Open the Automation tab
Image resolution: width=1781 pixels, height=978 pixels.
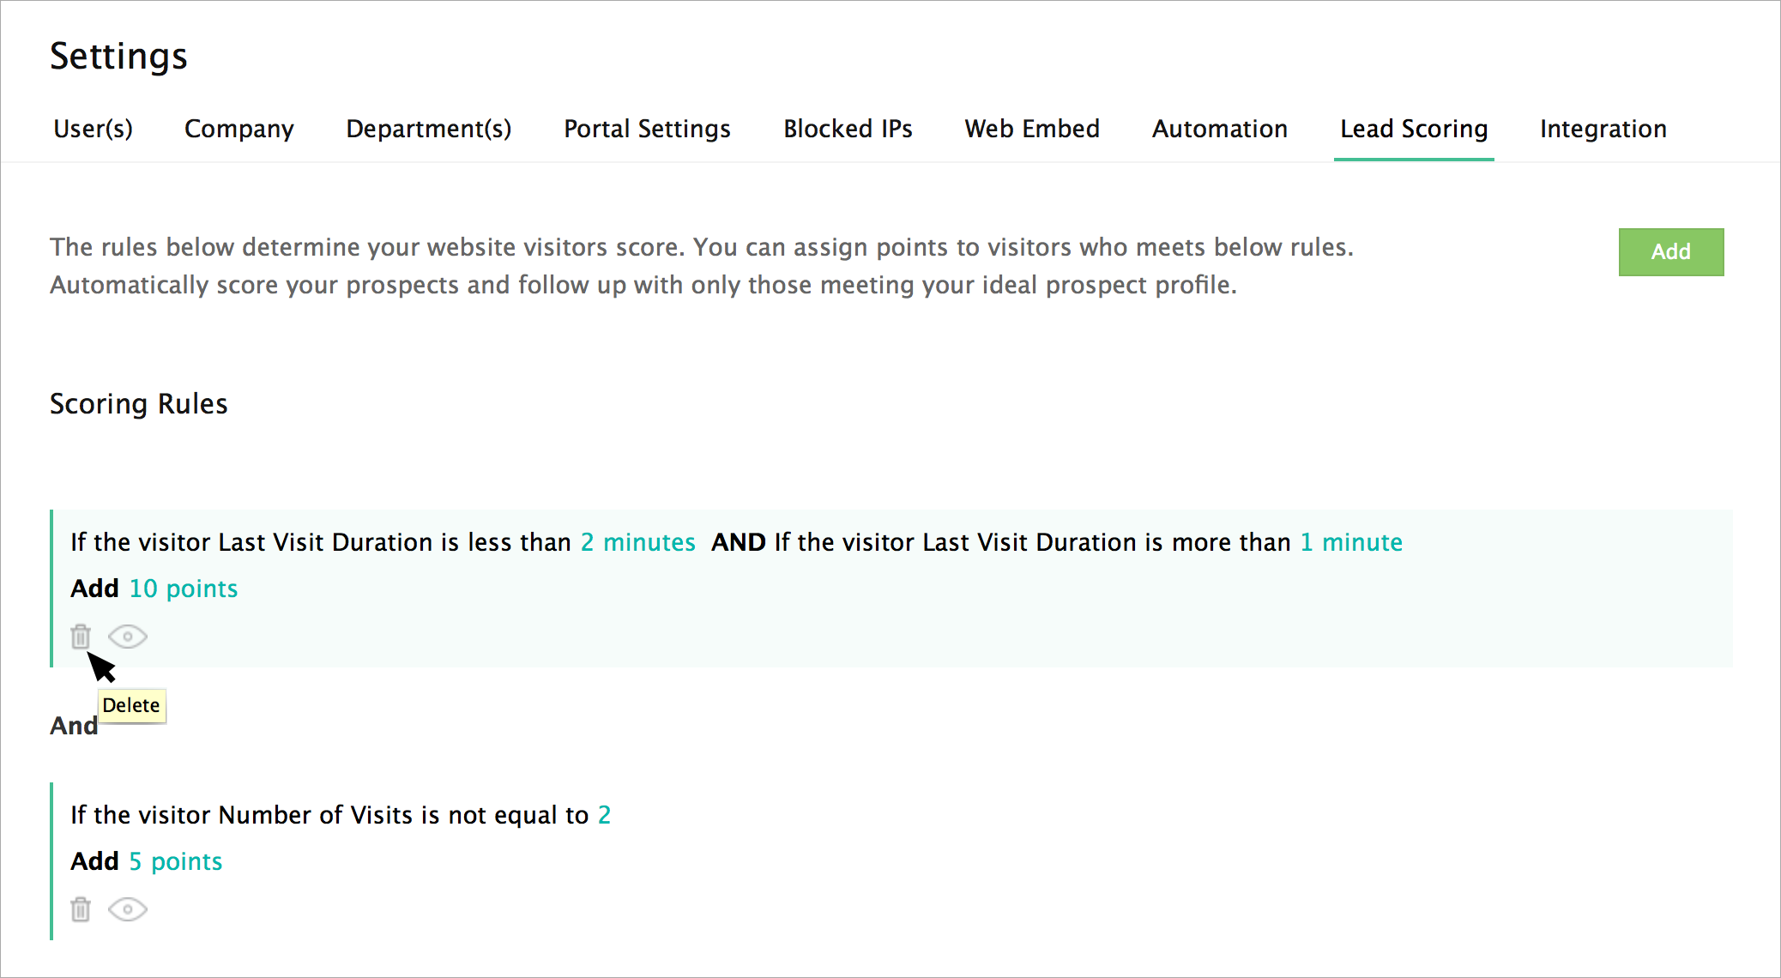click(x=1219, y=129)
